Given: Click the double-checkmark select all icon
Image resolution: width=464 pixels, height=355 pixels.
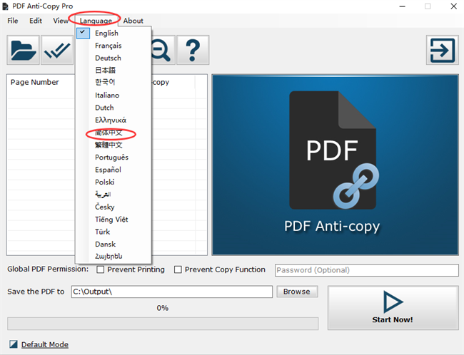Looking at the screenshot, I should [x=57, y=50].
